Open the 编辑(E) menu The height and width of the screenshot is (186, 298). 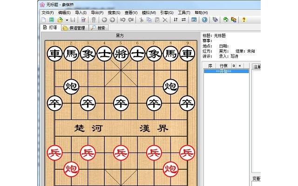coord(64,13)
